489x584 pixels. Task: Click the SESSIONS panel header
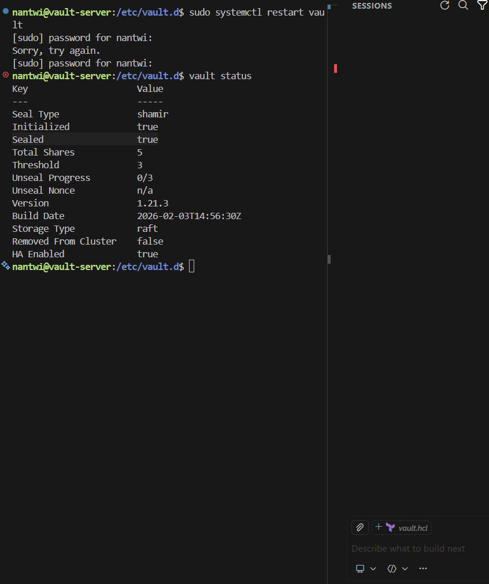[x=372, y=6]
